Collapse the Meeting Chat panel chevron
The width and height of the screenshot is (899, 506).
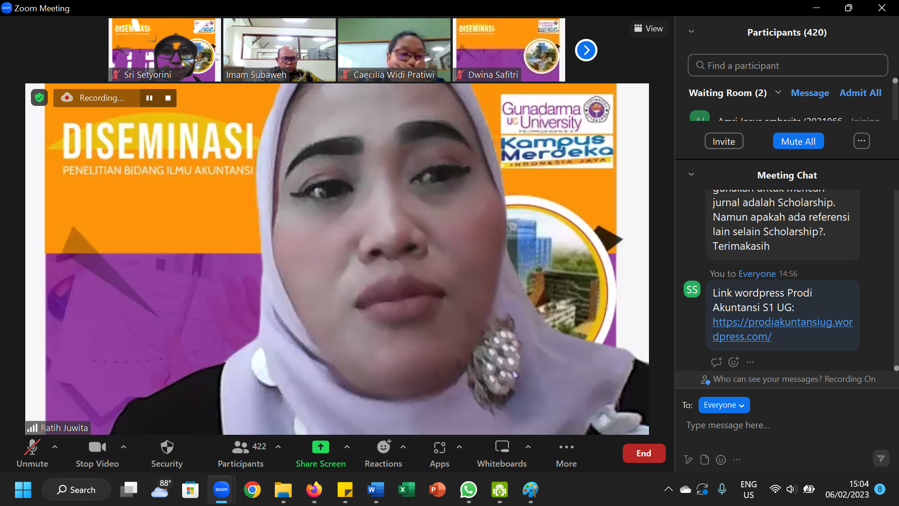coord(691,175)
